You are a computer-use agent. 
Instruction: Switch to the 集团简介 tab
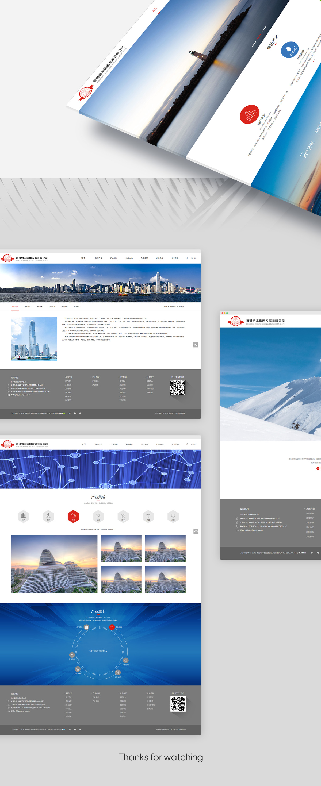15,306
